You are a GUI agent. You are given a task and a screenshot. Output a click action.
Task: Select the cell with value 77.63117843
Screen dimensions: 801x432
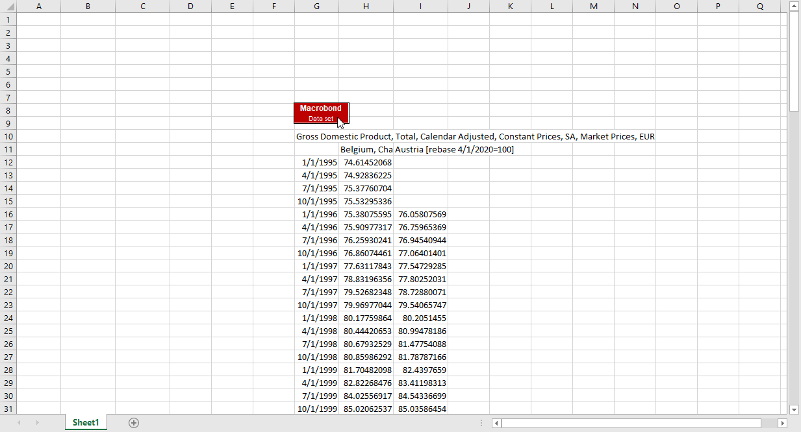[x=366, y=266]
